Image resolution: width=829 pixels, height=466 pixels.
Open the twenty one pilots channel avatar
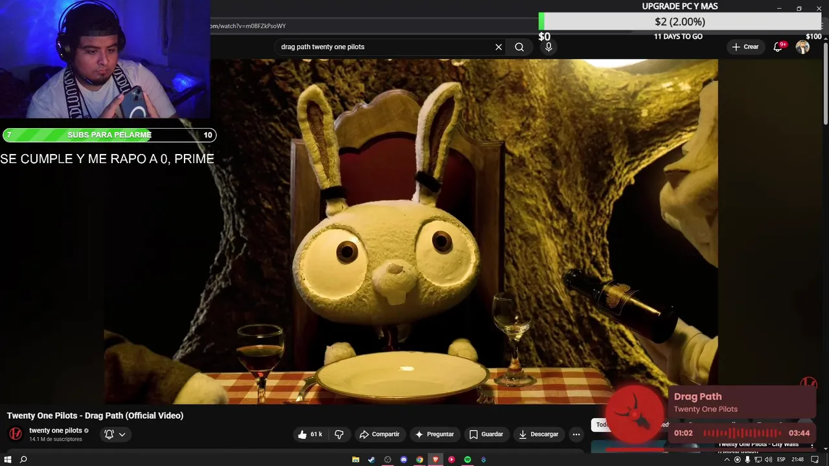click(x=16, y=434)
